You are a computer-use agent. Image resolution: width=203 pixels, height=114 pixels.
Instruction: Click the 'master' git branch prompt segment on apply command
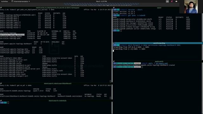[137, 63]
